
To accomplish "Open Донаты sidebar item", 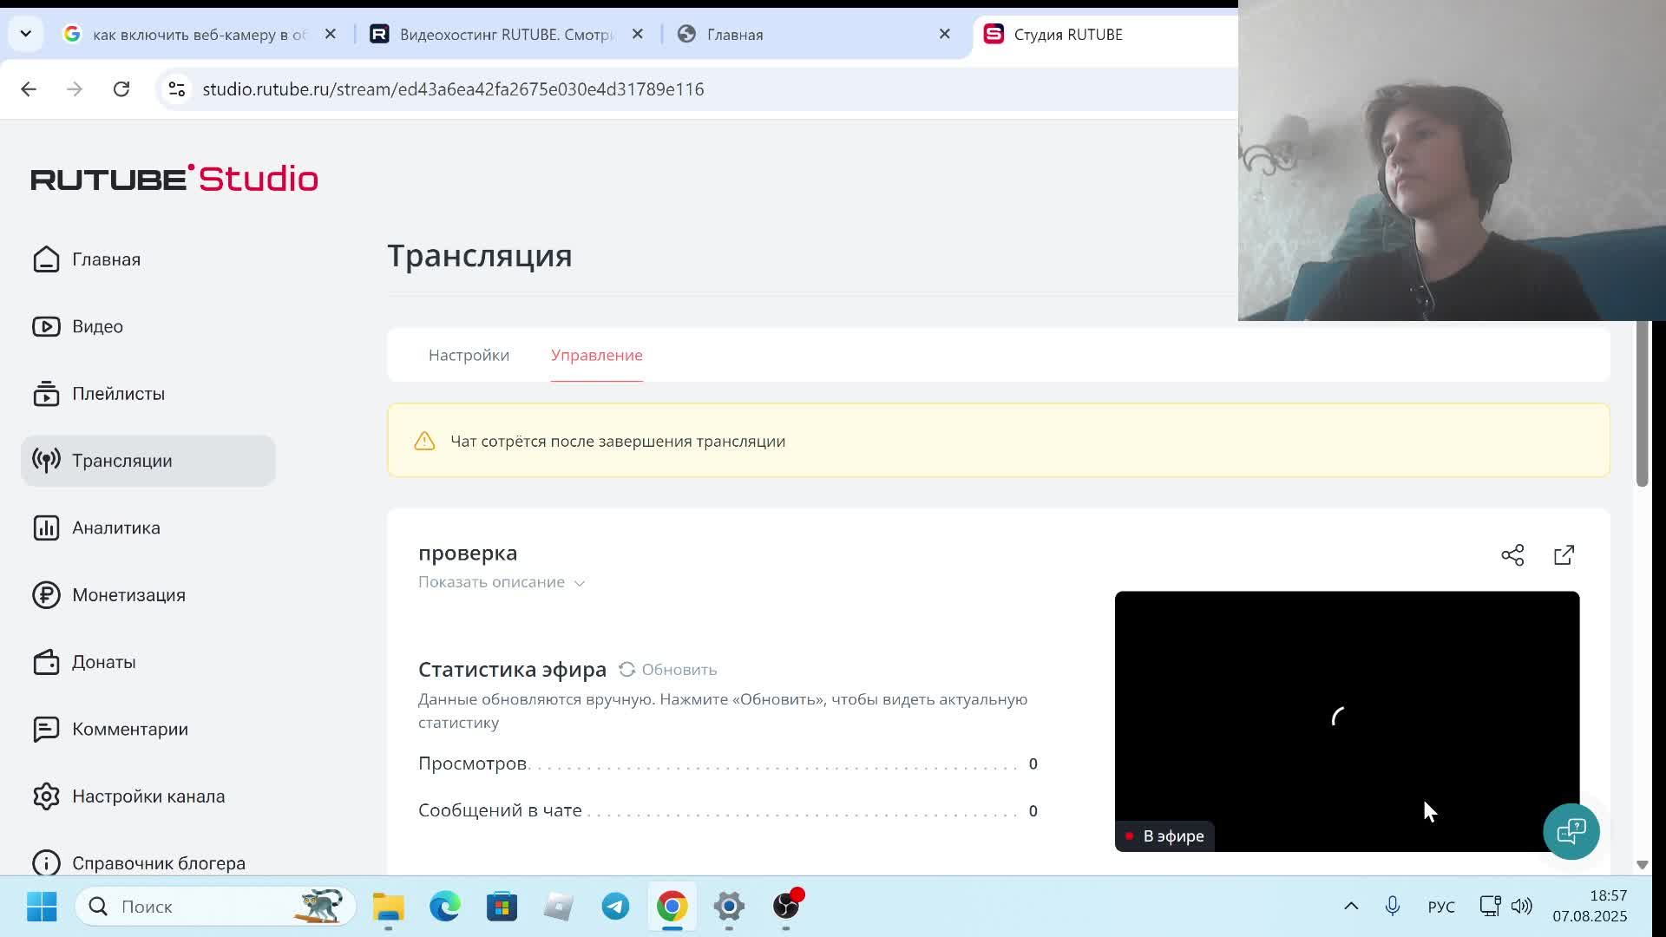I will pos(103,662).
